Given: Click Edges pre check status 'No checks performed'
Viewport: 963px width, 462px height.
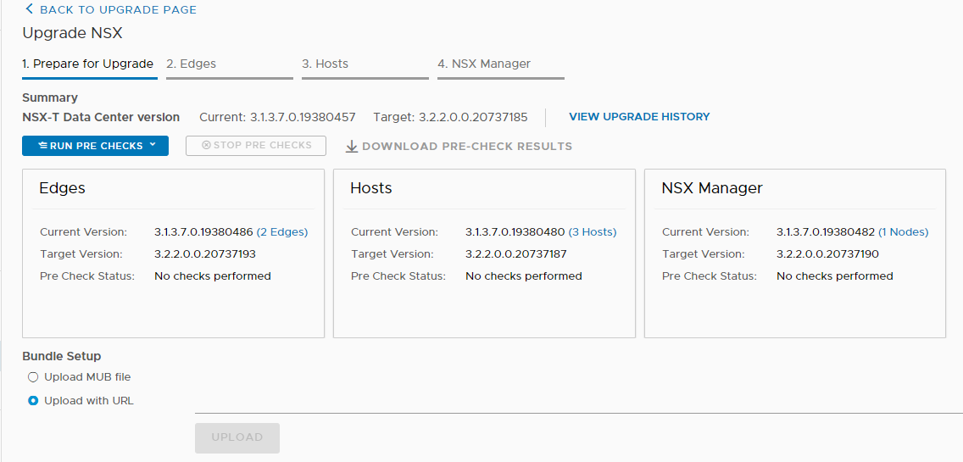Looking at the screenshot, I should click(213, 276).
